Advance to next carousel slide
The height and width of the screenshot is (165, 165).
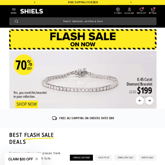(149, 100)
